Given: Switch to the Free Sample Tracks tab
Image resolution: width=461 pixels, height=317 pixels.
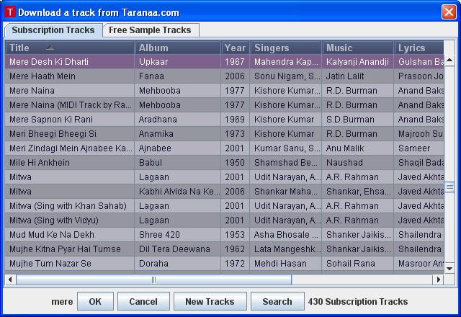Looking at the screenshot, I should click(150, 30).
